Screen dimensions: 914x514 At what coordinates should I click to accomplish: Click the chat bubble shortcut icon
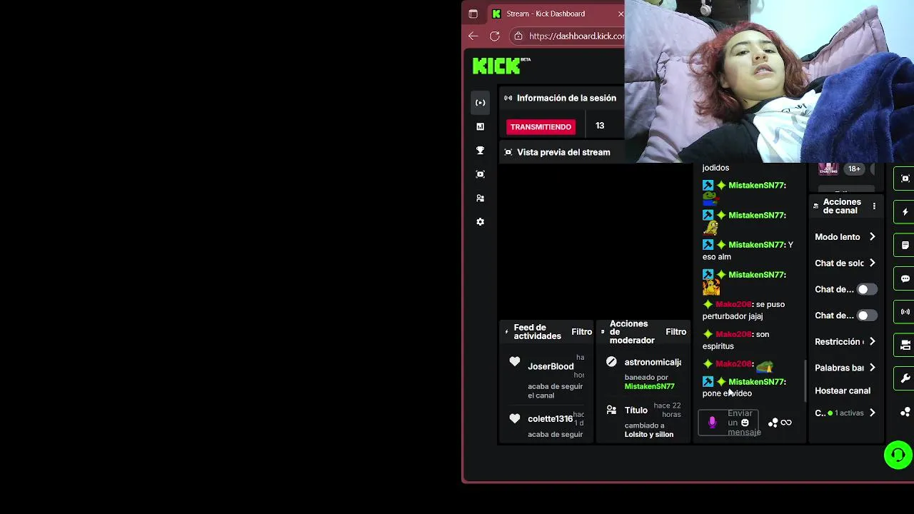(x=905, y=278)
